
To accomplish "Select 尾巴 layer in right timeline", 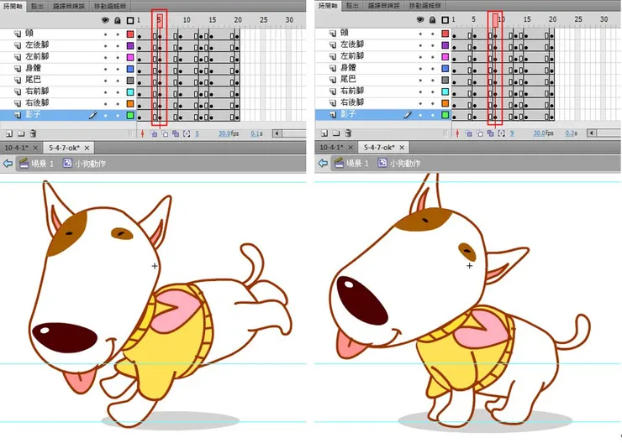I will tap(383, 80).
